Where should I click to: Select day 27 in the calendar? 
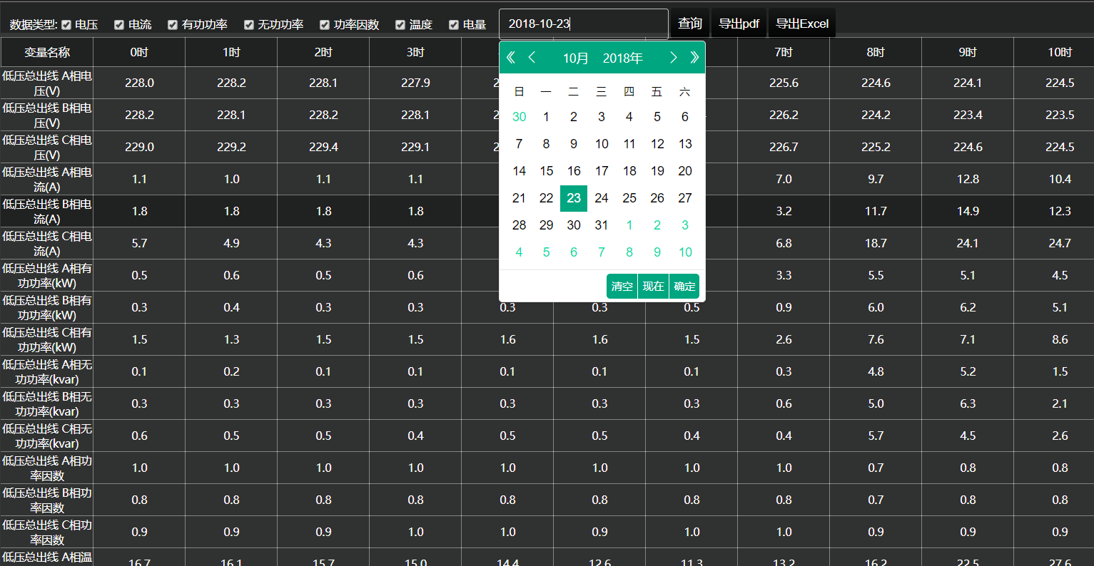coord(685,198)
